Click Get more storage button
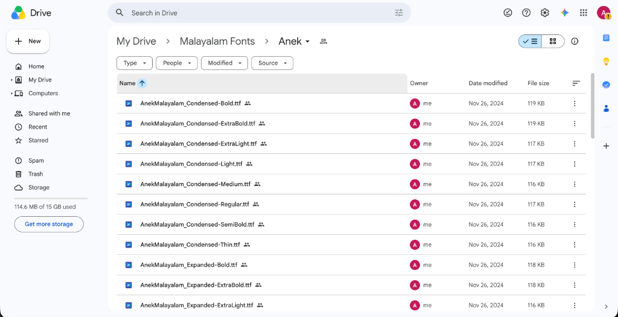Image resolution: width=618 pixels, height=317 pixels. (x=49, y=224)
